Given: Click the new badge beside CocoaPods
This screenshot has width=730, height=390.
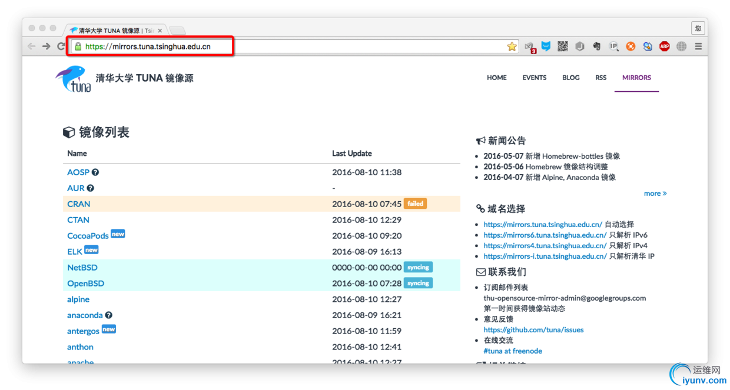Looking at the screenshot, I should 118,234.
